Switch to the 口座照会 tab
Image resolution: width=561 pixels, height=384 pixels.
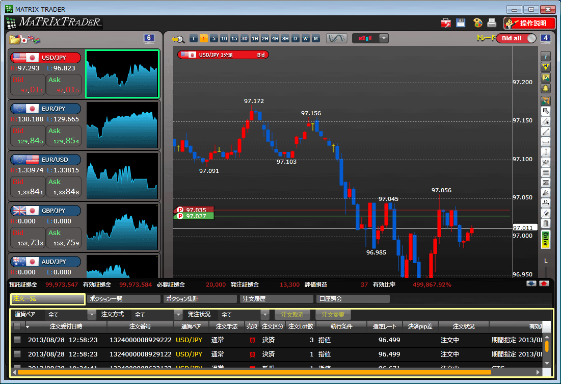[x=353, y=299]
